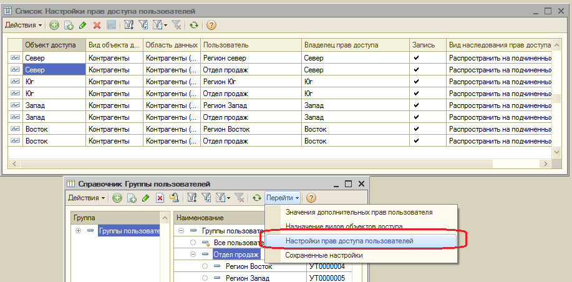Viewport: 572px width, 282px height.
Task: Click disable filter icon in access rights toolbar
Action: [176, 25]
